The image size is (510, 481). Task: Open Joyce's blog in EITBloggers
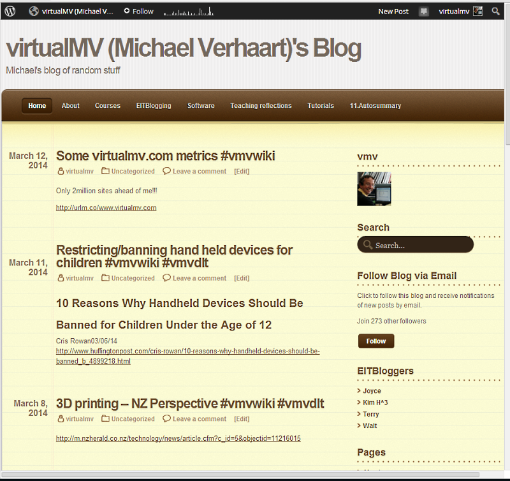372,391
